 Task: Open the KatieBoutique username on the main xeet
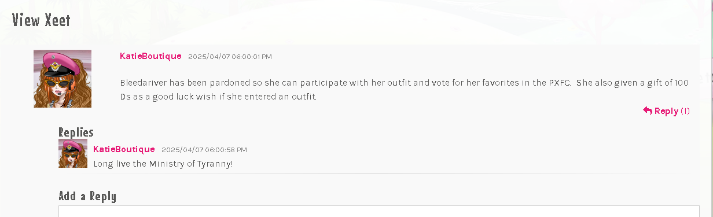click(150, 56)
